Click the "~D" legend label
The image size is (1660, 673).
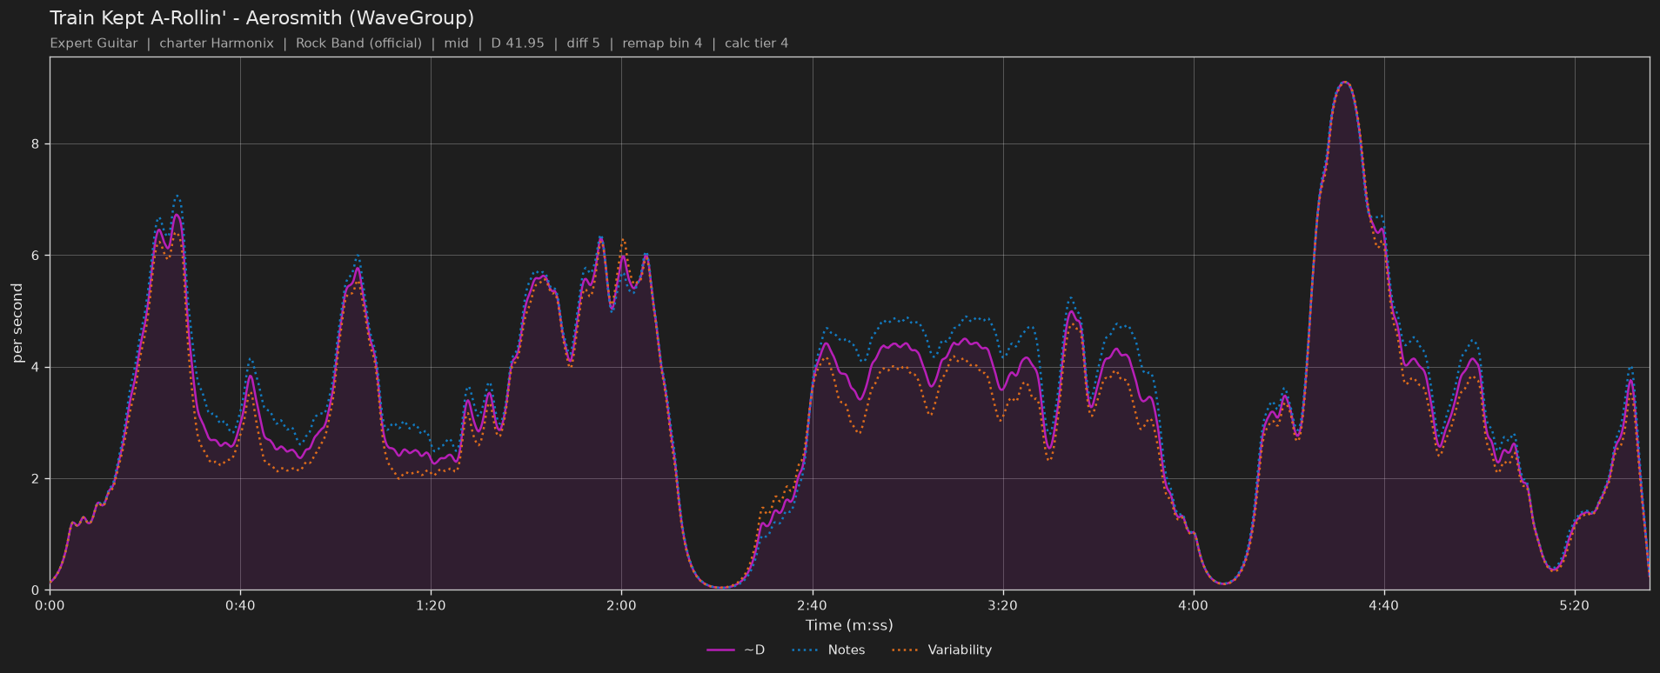coord(754,650)
